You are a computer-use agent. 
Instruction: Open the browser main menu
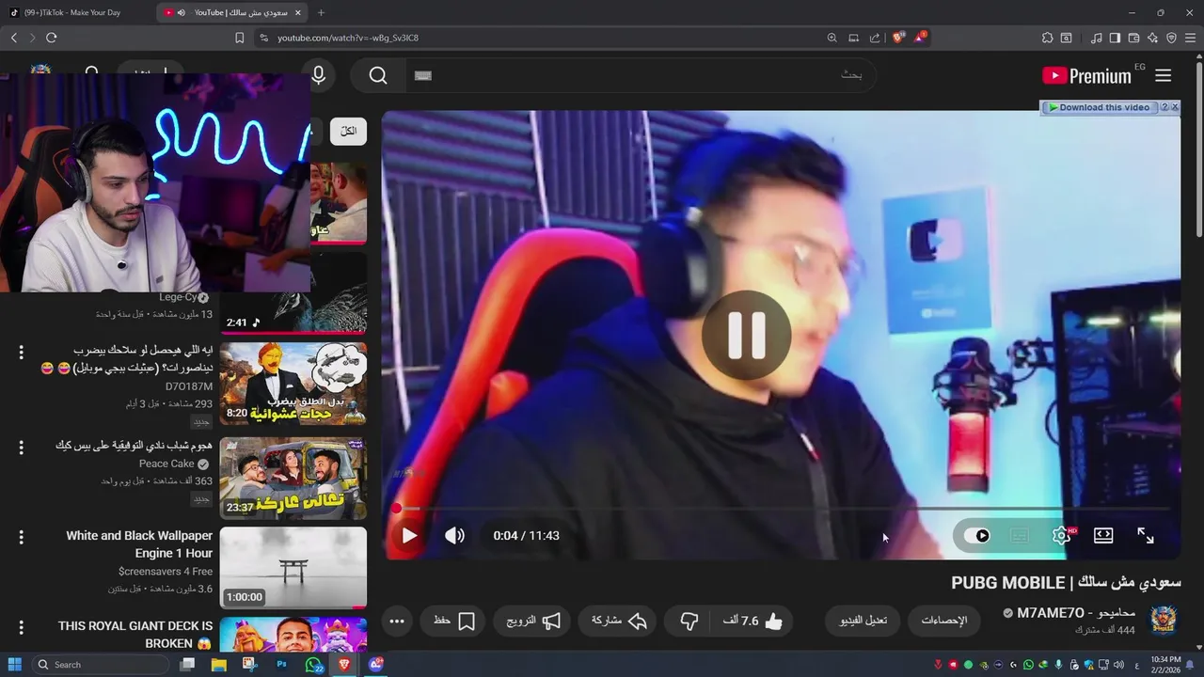1190,38
